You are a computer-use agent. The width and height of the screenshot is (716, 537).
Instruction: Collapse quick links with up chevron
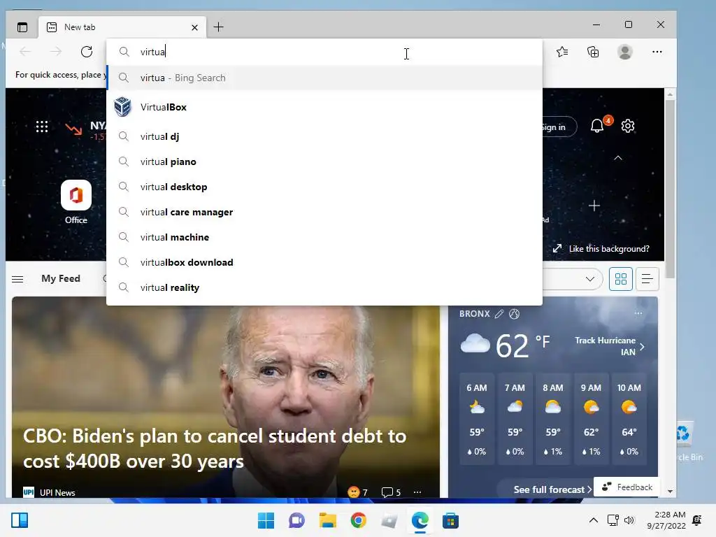618,157
